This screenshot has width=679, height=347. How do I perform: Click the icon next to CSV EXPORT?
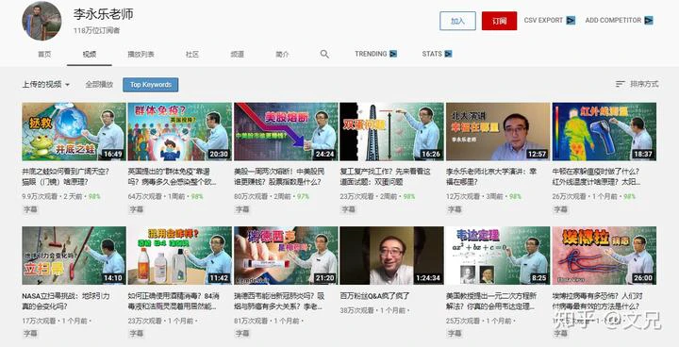pos(571,21)
